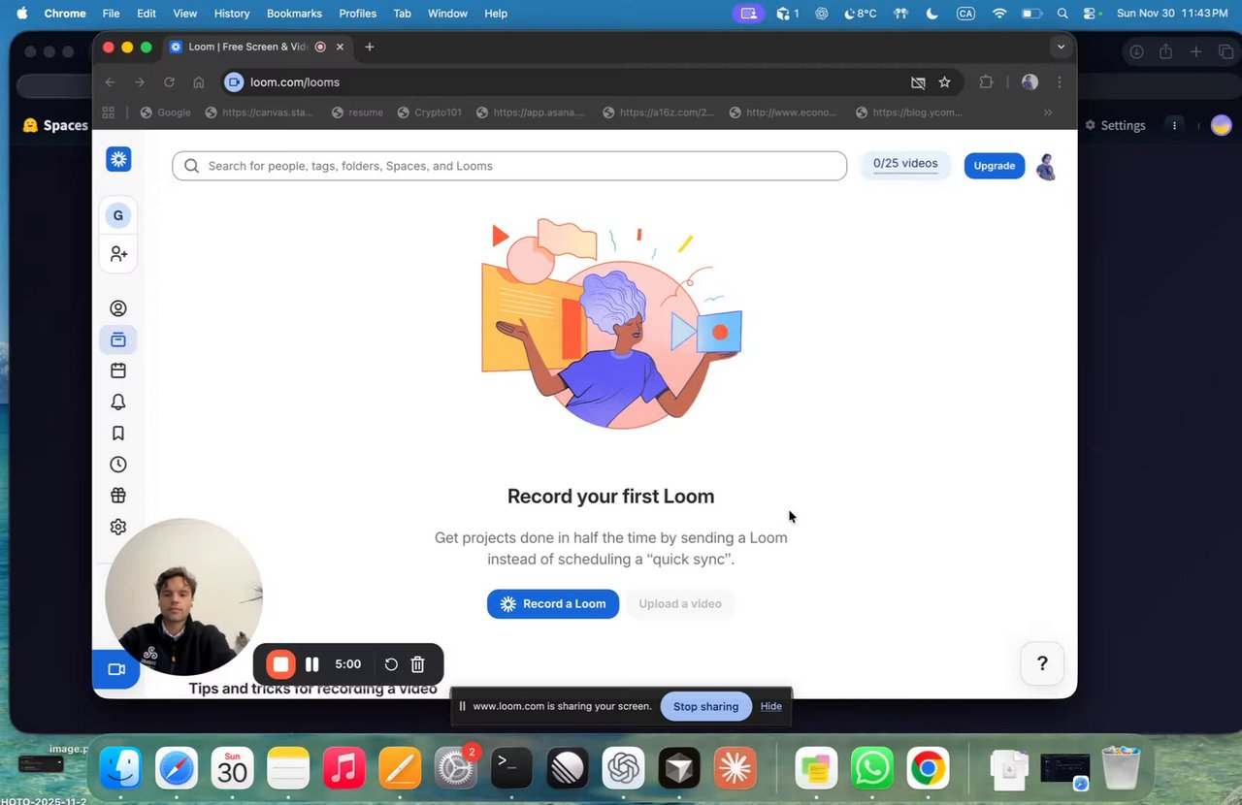Viewport: 1242px width, 805px height.
Task: Open the settings gear in Loom sidebar
Action: tap(118, 527)
